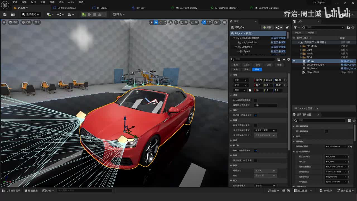Open the 文件 menu
This screenshot has width=357, height=201.
15,2
